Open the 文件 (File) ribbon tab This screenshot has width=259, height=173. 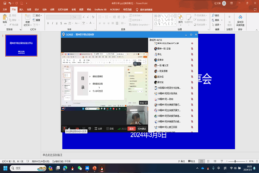click(x=4, y=9)
